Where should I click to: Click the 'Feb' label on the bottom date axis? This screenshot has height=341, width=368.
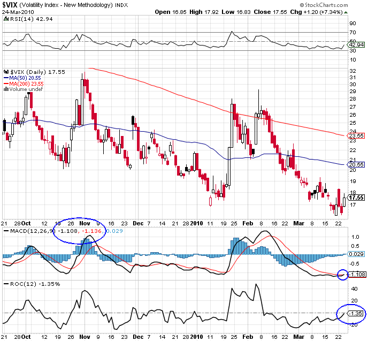[x=248, y=337]
